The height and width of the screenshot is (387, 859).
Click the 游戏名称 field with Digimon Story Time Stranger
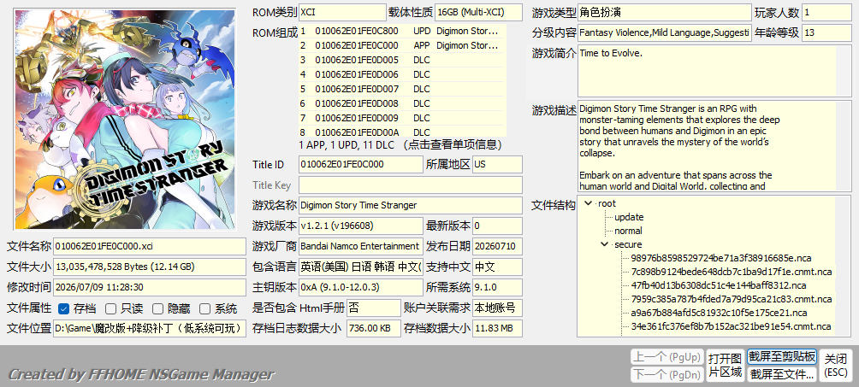(x=411, y=205)
